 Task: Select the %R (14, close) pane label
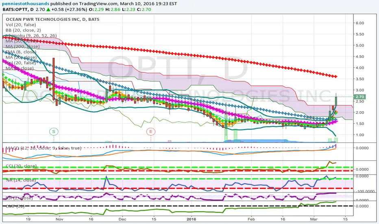point(21,180)
